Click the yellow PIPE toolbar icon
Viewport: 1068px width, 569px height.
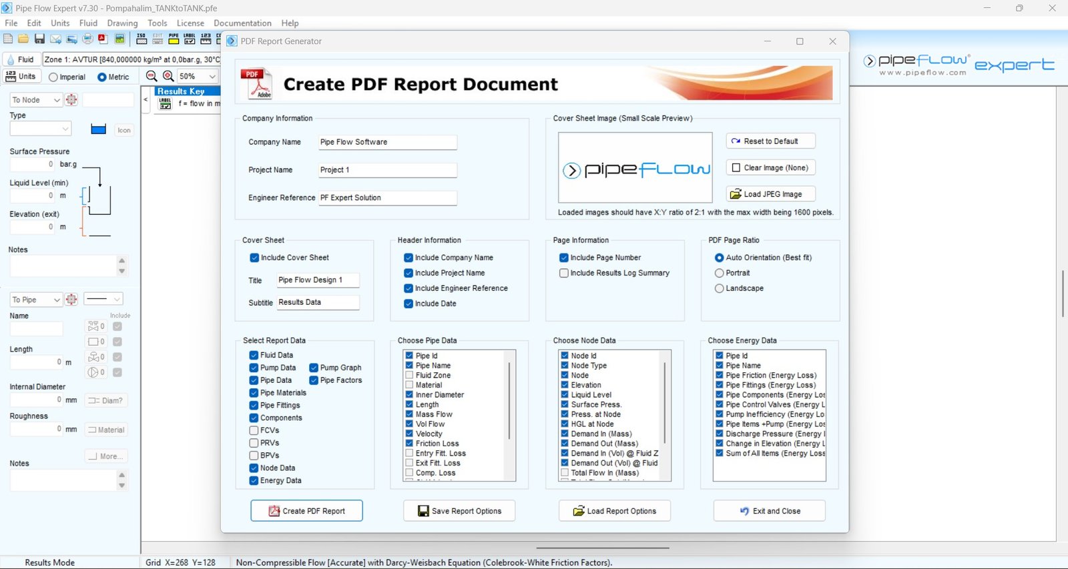[x=174, y=39]
